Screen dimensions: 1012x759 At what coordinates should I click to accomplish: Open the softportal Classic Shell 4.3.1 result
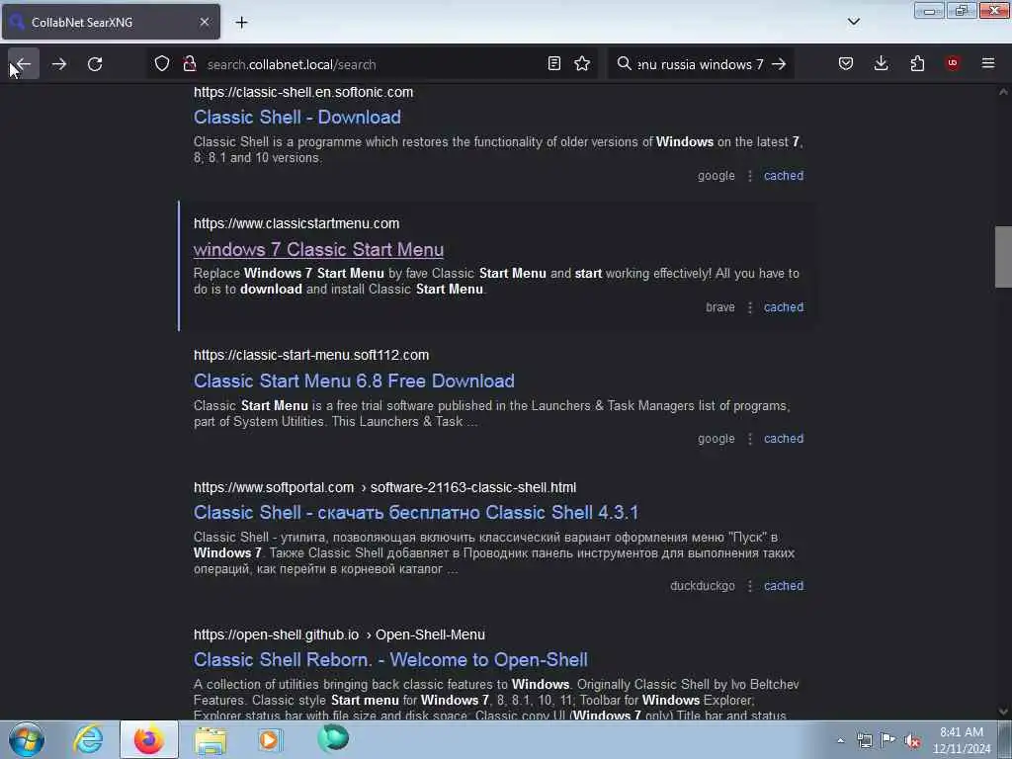[x=416, y=513]
